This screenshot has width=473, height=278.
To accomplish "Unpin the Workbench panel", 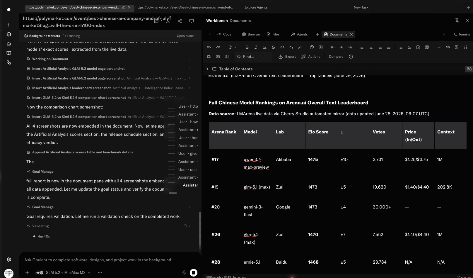I will 457,21.
